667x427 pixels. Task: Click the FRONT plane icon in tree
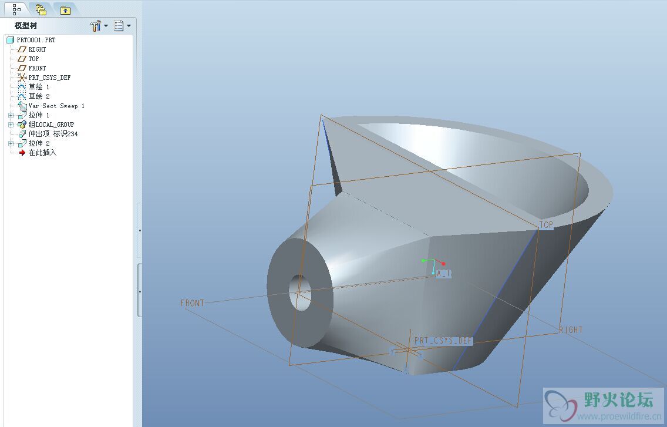point(22,68)
